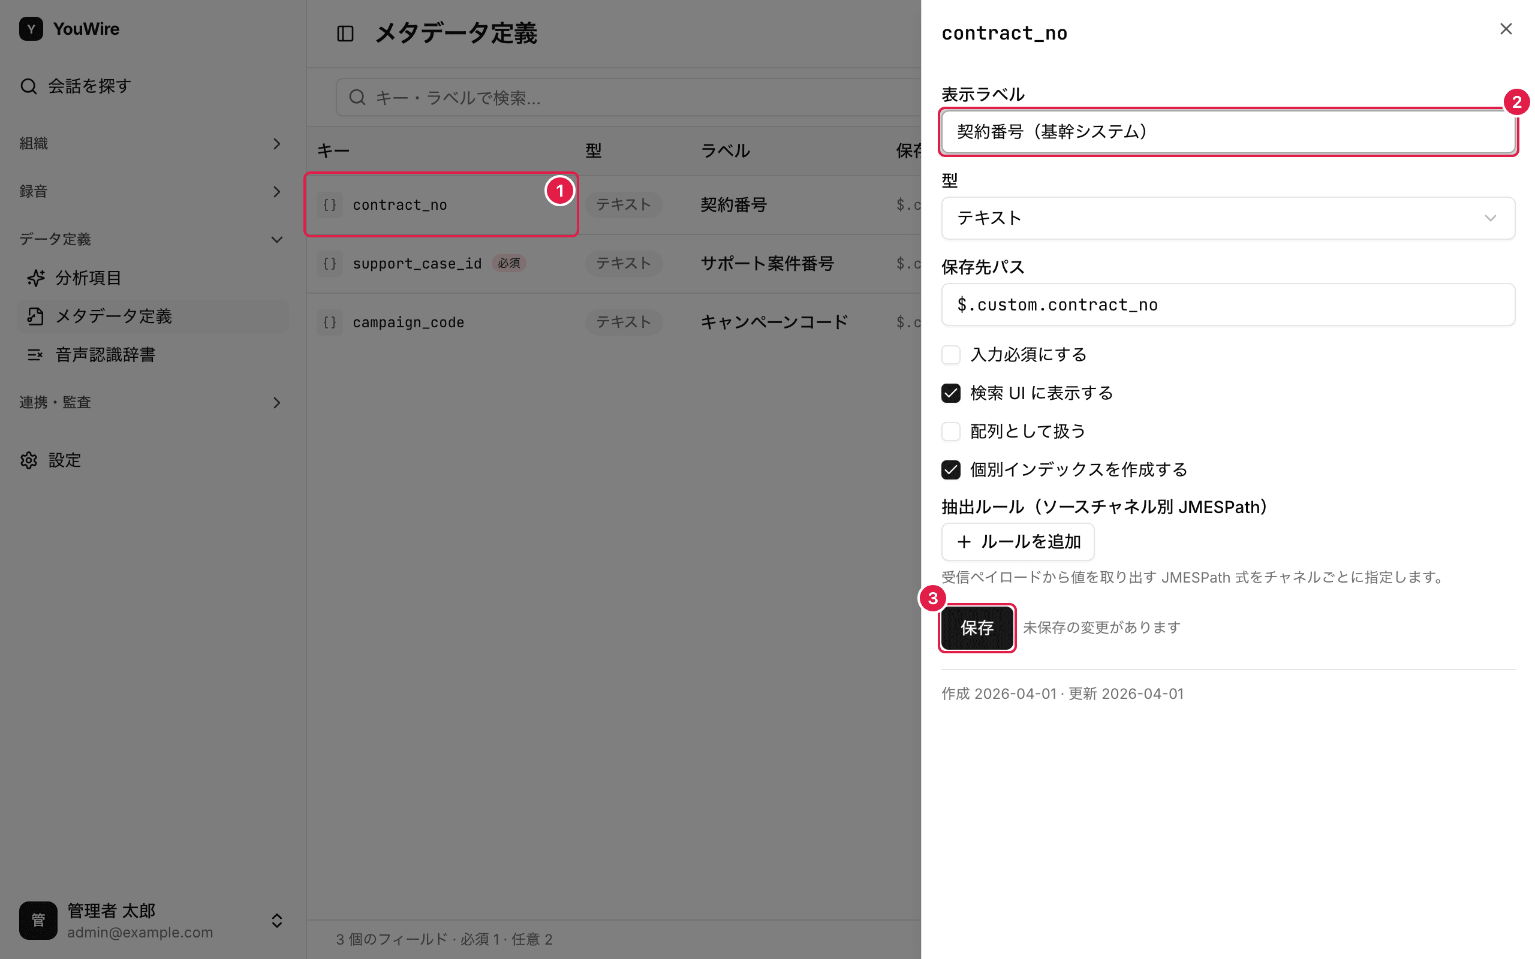Focus the 表示ラベル input field
This screenshot has width=1535, height=959.
point(1228,132)
